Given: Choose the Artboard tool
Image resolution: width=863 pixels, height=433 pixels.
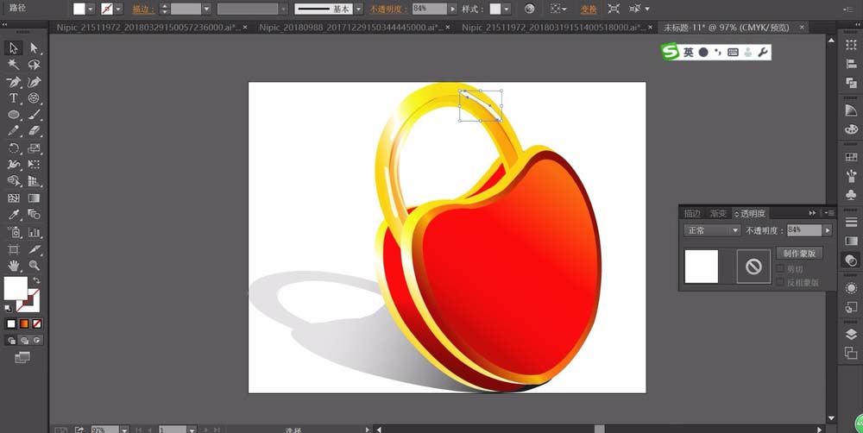Looking at the screenshot, I should point(14,250).
